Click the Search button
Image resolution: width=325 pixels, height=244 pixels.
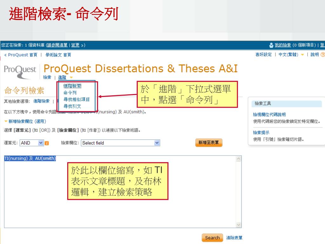coord(212,238)
